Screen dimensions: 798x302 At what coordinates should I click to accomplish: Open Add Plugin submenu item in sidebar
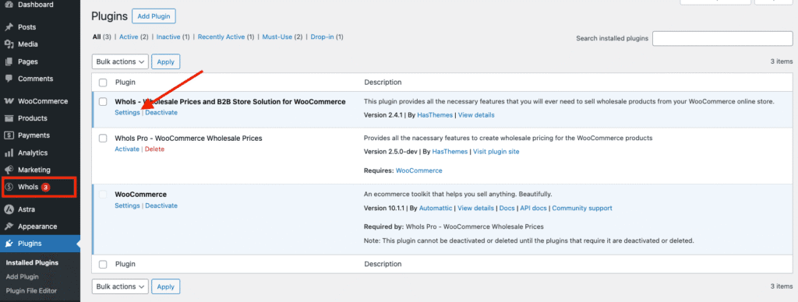coord(23,277)
